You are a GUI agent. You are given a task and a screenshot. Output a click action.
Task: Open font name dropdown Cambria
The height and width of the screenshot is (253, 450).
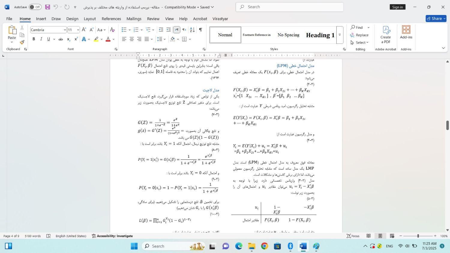(x=64, y=30)
